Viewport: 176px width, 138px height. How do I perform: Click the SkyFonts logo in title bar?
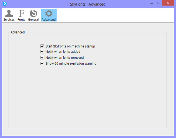(x=5, y=4)
